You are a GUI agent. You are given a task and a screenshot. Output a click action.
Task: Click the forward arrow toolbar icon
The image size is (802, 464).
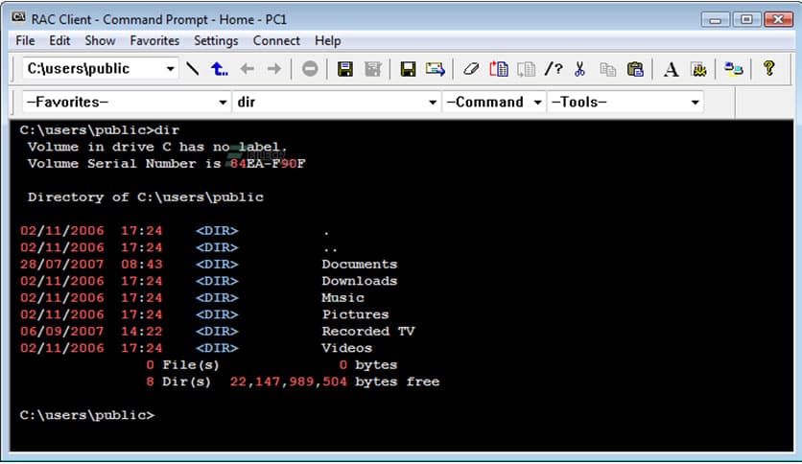coord(274,68)
